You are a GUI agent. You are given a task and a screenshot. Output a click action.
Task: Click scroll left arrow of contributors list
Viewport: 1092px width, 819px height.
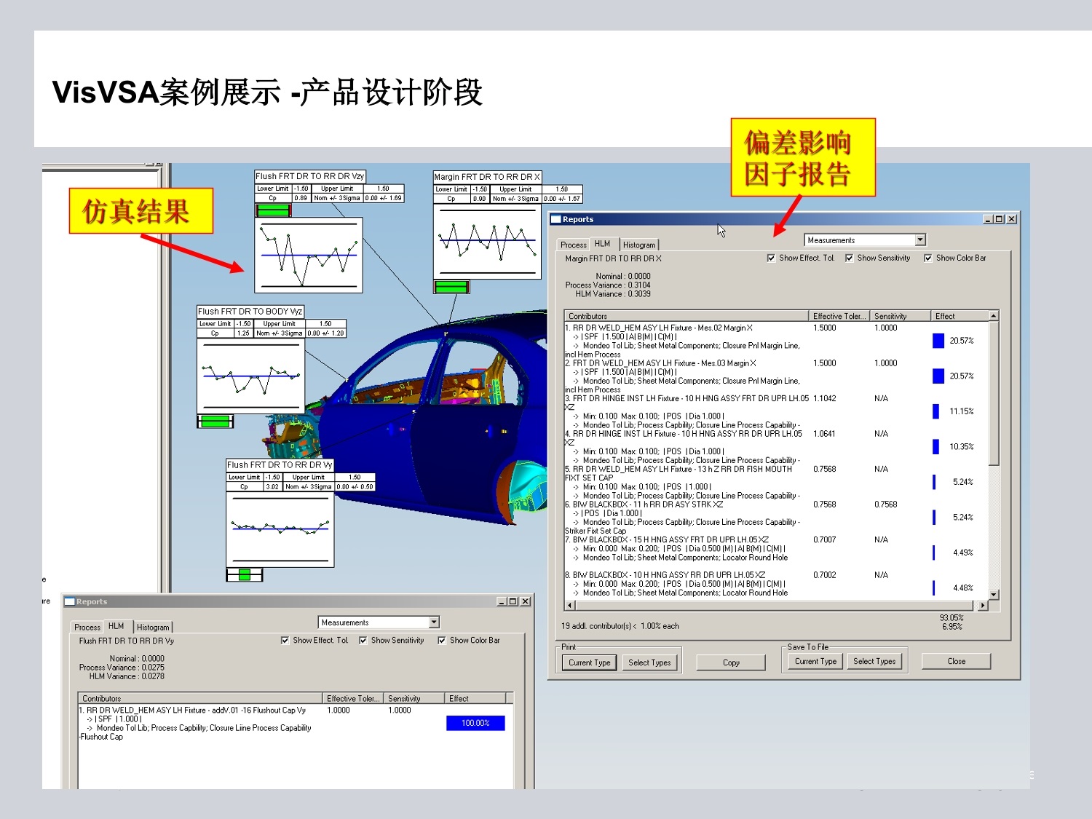[x=569, y=605]
